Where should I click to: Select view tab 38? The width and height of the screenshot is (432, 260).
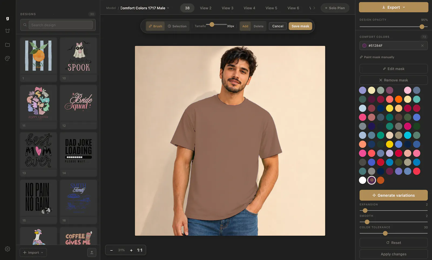[x=187, y=8]
